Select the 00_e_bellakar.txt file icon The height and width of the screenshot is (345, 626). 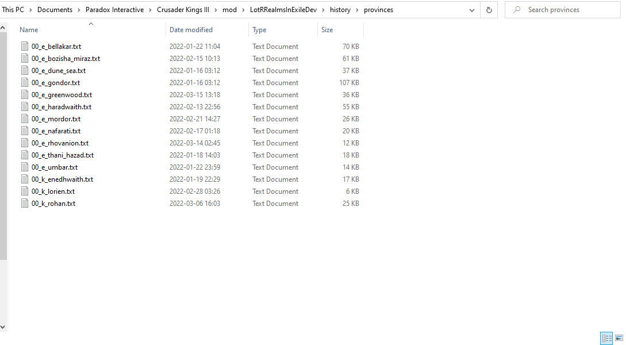click(25, 47)
